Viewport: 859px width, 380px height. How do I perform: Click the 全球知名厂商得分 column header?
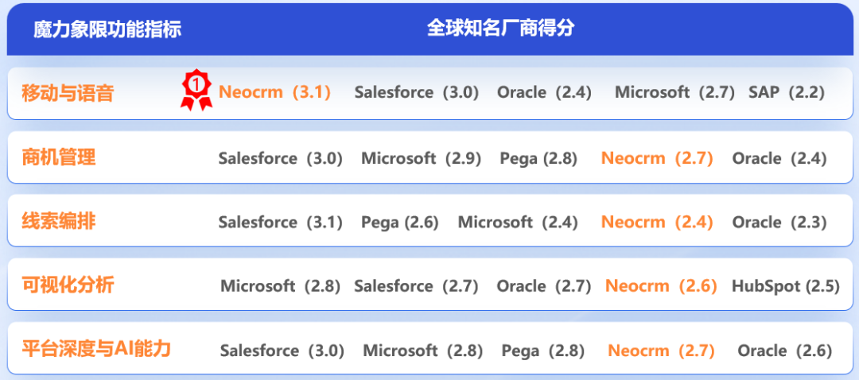pos(501,28)
